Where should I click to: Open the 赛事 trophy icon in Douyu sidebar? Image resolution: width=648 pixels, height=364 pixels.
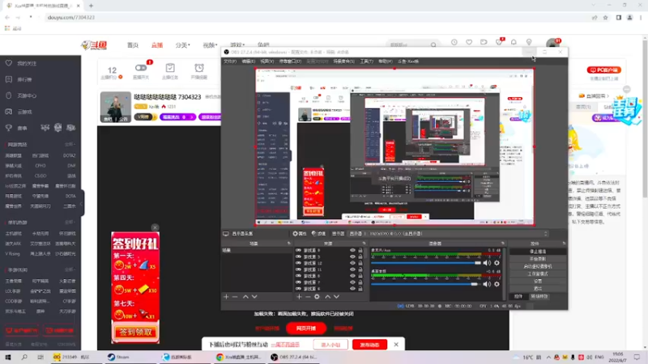pos(9,128)
